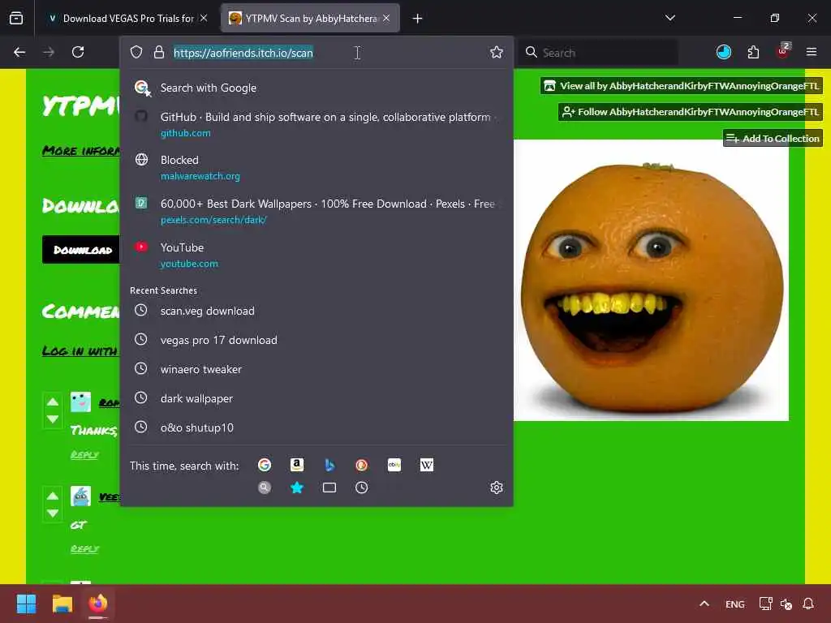This screenshot has height=623, width=831.
Task: Go back to the previous page
Action: [x=19, y=52]
